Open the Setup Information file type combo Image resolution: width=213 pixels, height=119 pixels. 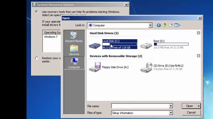[x=142, y=113]
